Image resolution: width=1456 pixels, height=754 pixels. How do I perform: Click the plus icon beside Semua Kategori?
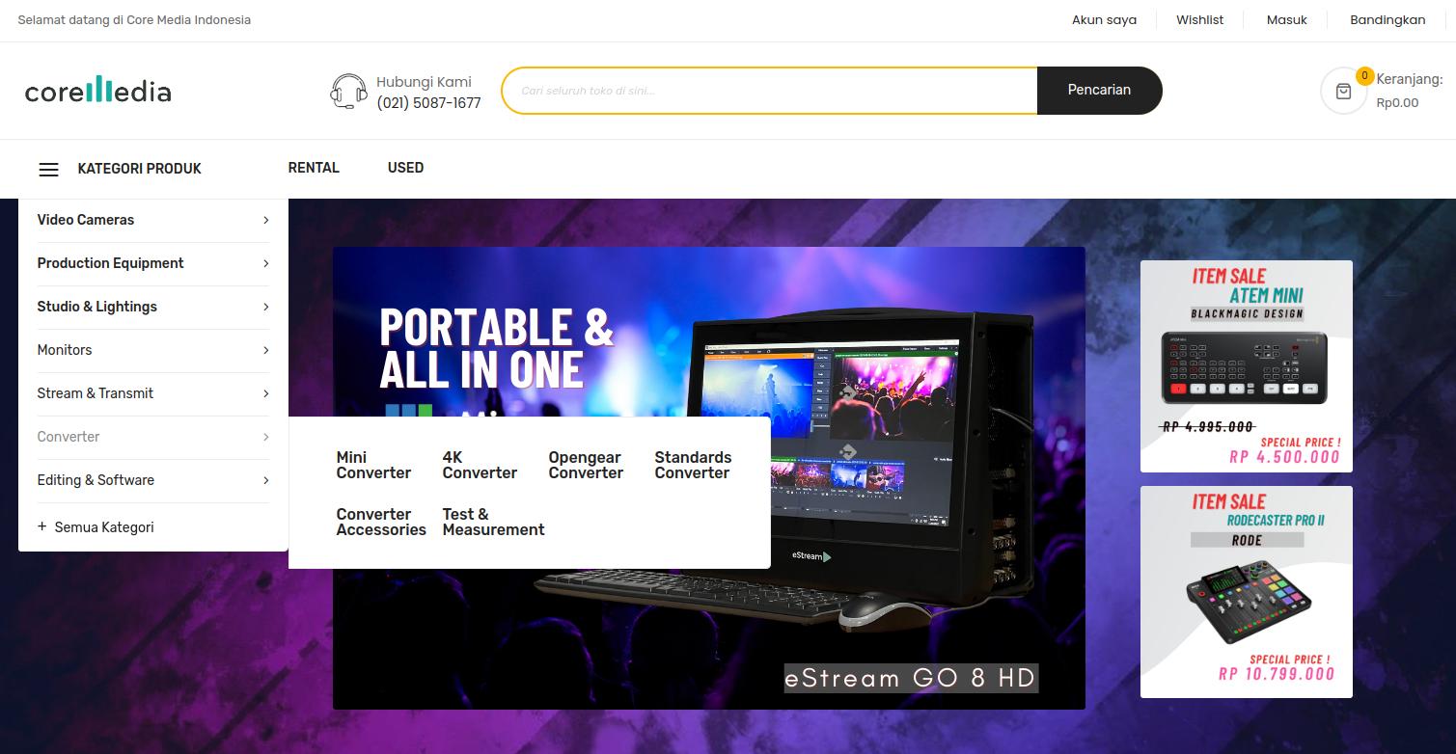coord(41,526)
